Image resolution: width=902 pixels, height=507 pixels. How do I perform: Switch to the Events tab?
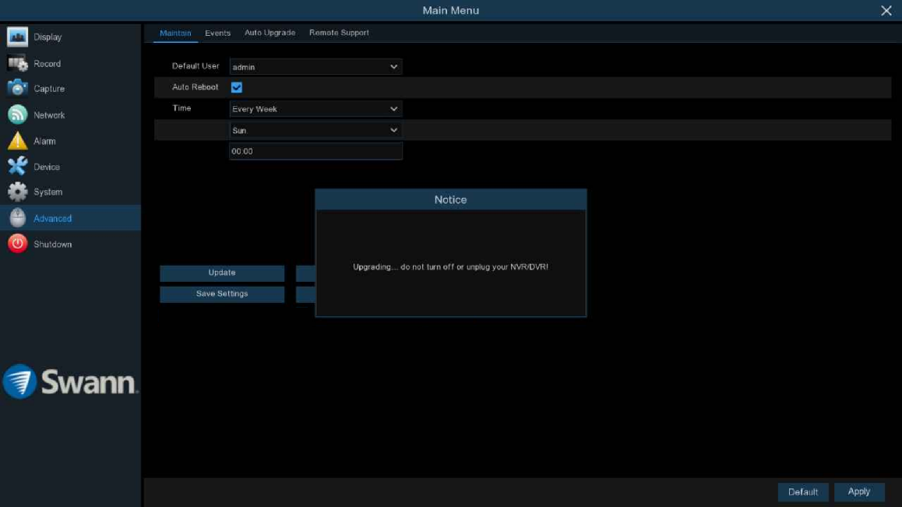(217, 33)
